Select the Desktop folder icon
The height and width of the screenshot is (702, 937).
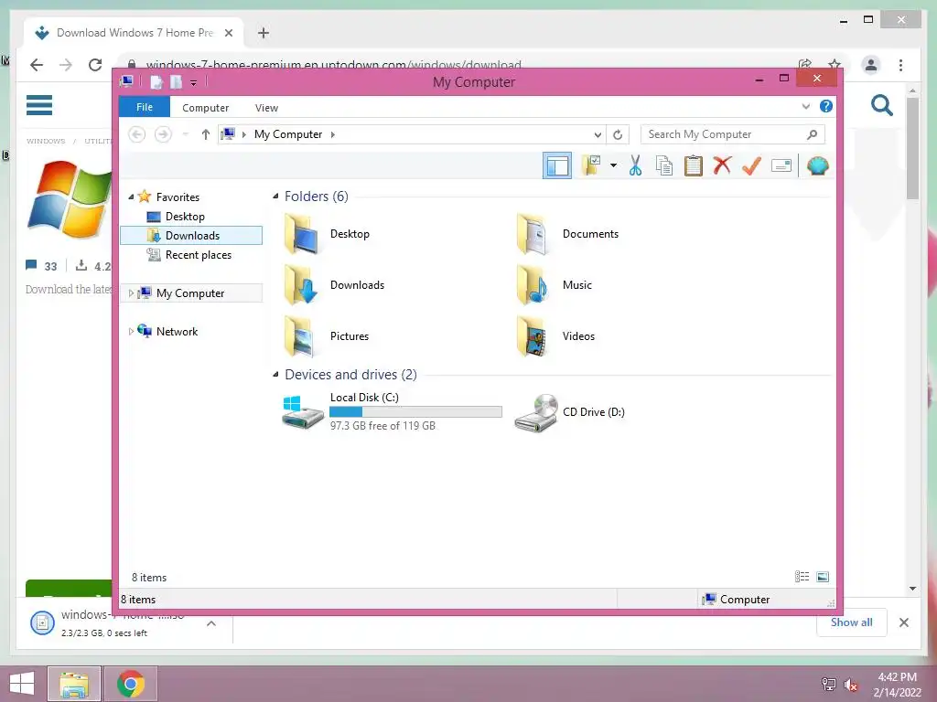click(302, 234)
